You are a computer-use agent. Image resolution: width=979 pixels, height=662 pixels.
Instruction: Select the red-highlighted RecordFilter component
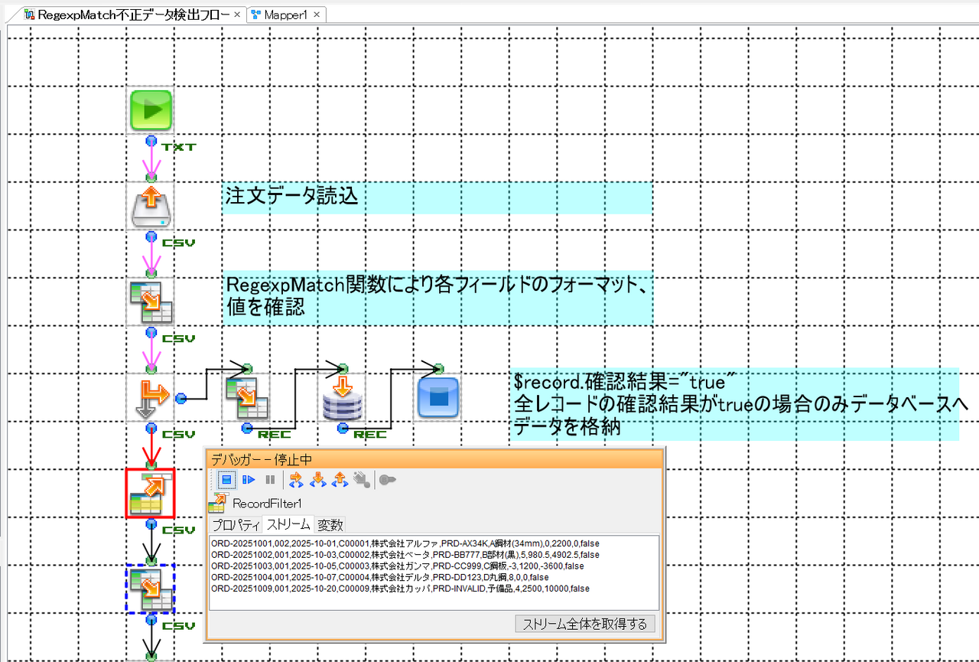click(x=151, y=494)
